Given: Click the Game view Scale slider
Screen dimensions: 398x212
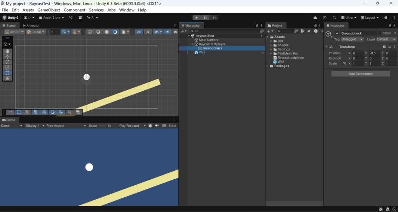Looking at the screenshot, I should (102, 126).
